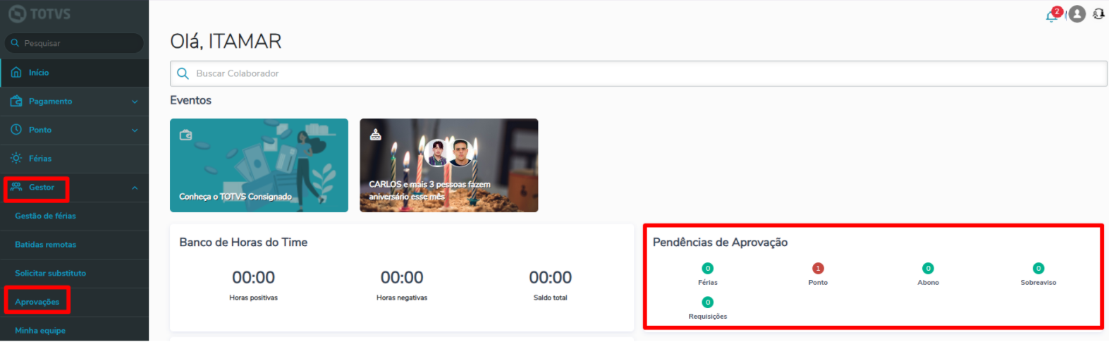The height and width of the screenshot is (342, 1109).
Task: Collapse the Gestor menu chevron
Action: tap(135, 188)
